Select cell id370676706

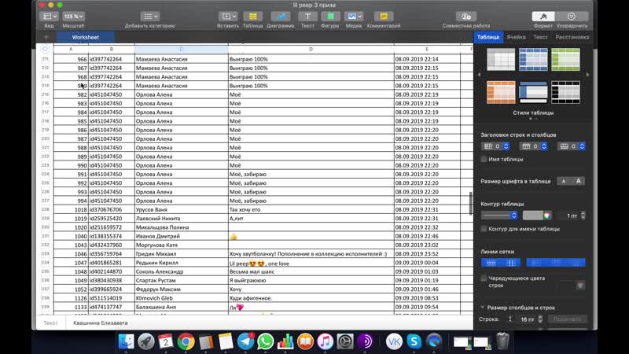point(112,209)
